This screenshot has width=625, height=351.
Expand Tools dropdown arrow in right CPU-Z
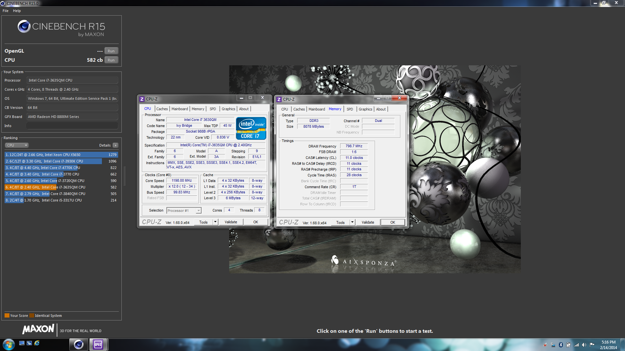click(352, 223)
